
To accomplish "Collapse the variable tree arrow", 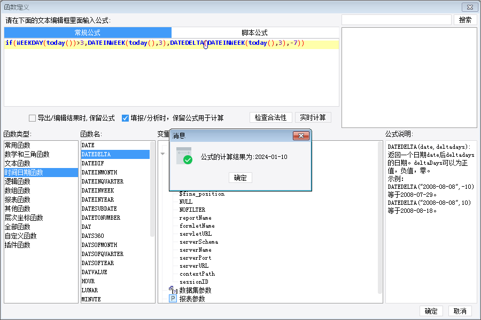I will coord(163,154).
